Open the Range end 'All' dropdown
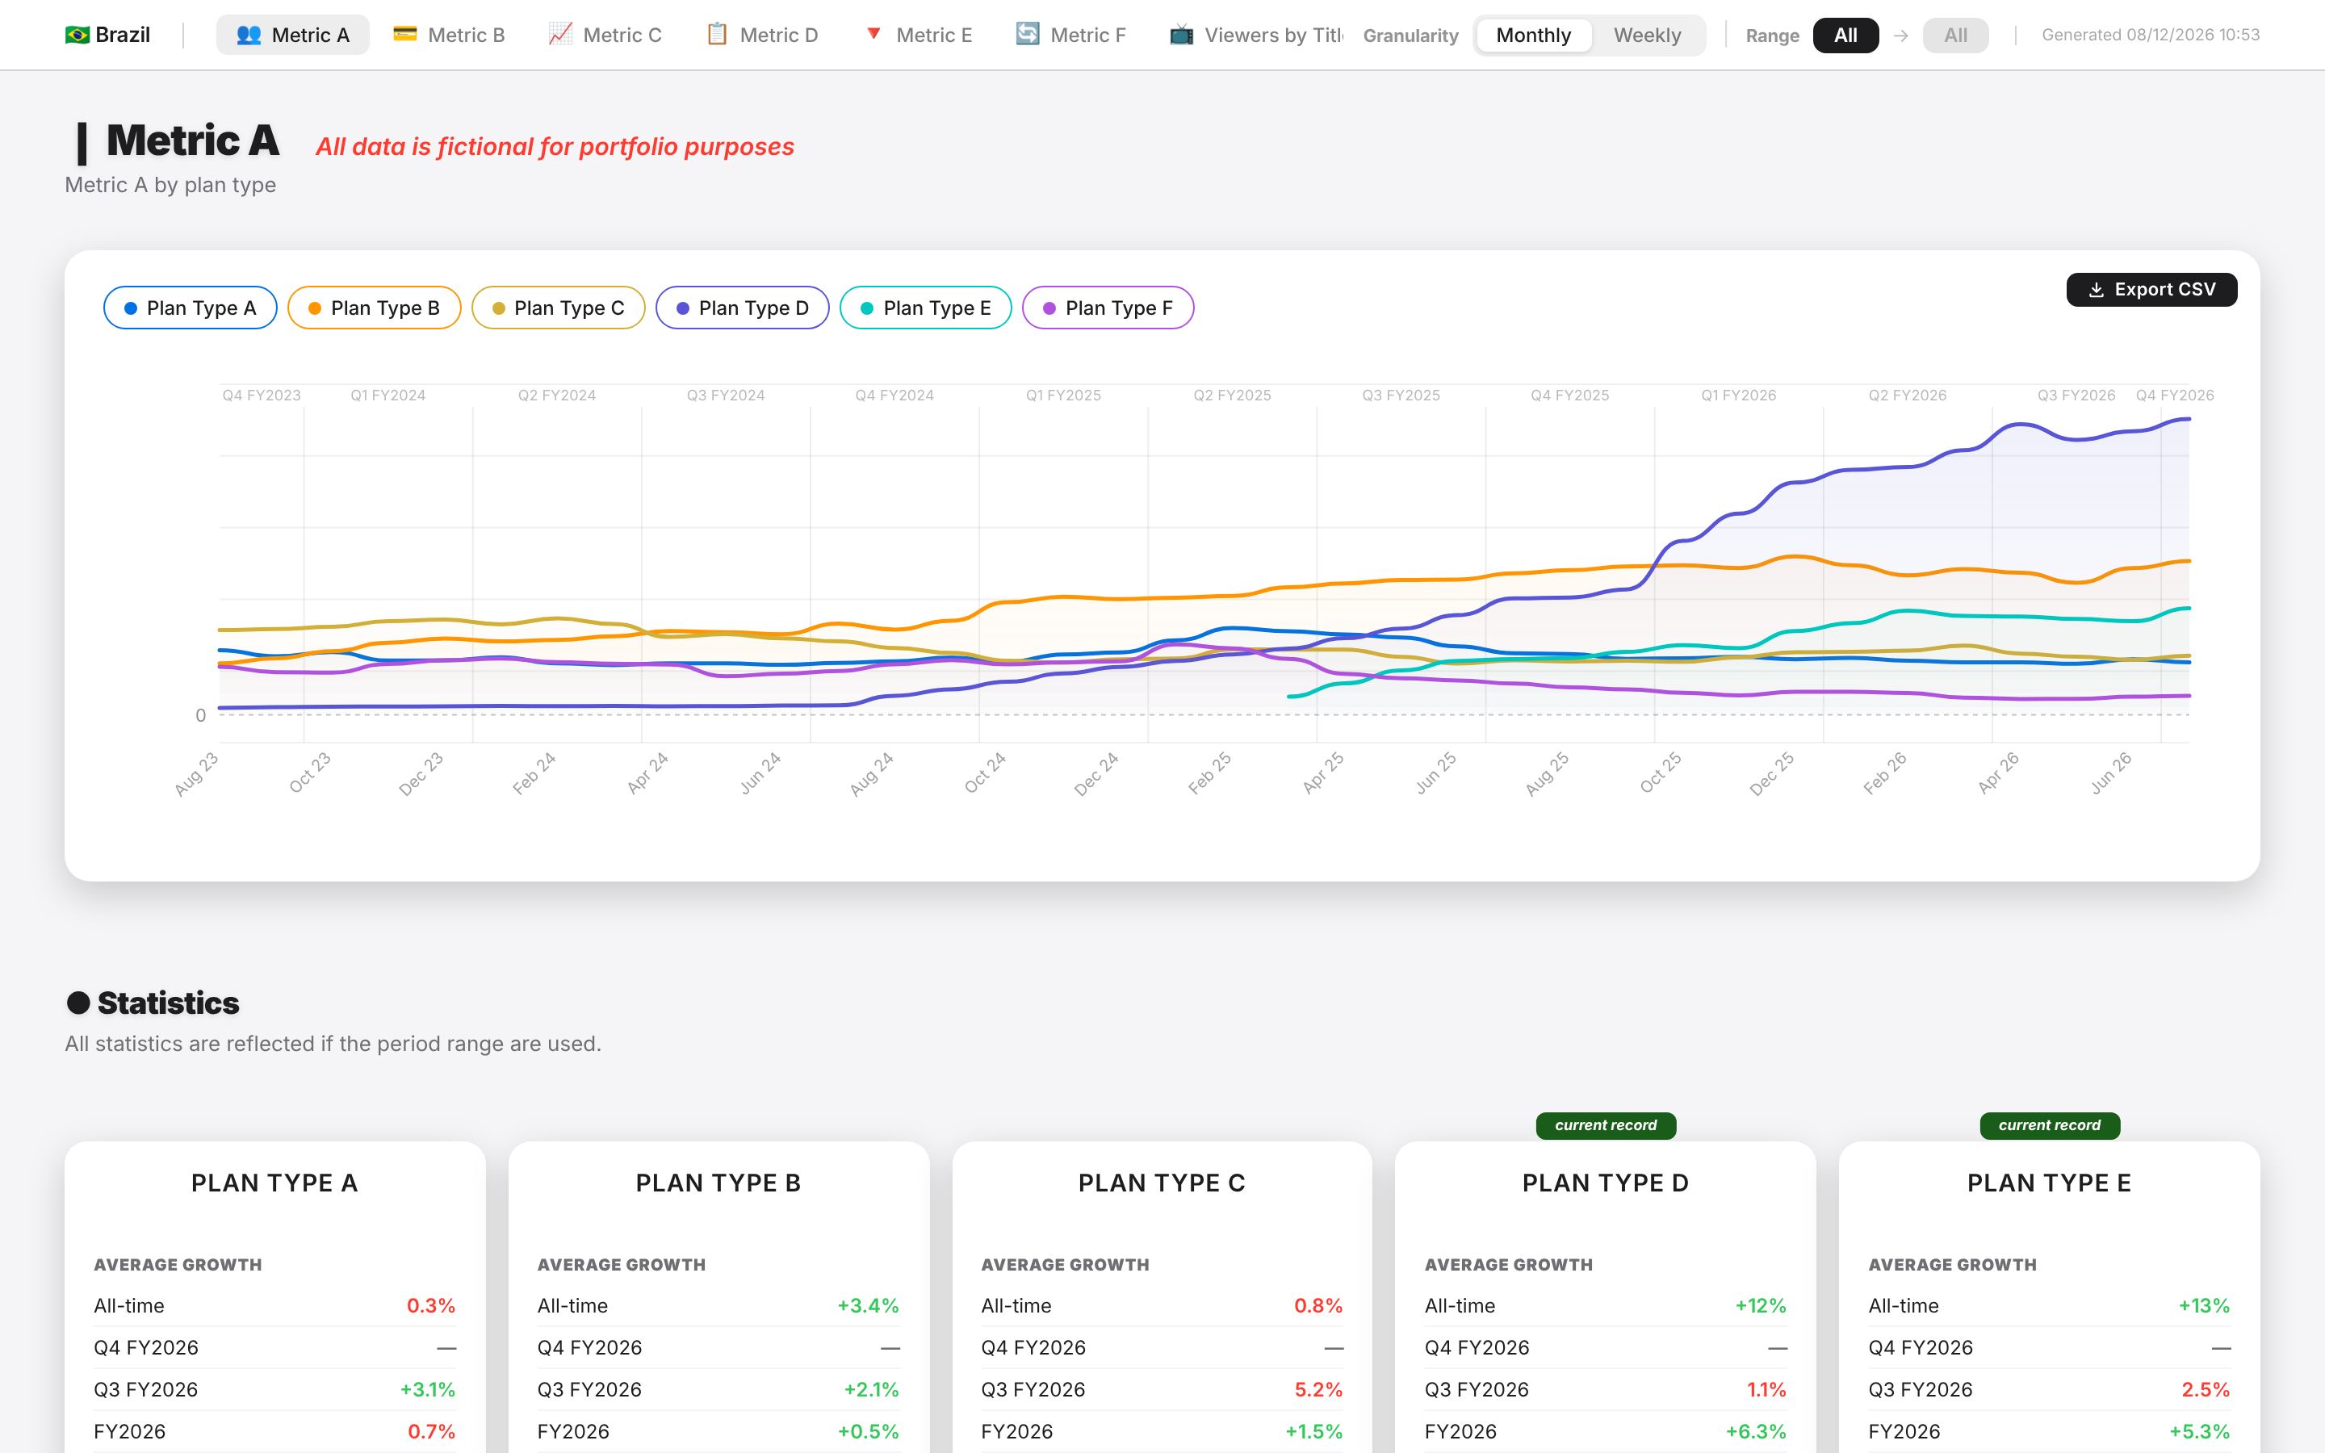Image resolution: width=2325 pixels, height=1453 pixels. pos(1955,36)
